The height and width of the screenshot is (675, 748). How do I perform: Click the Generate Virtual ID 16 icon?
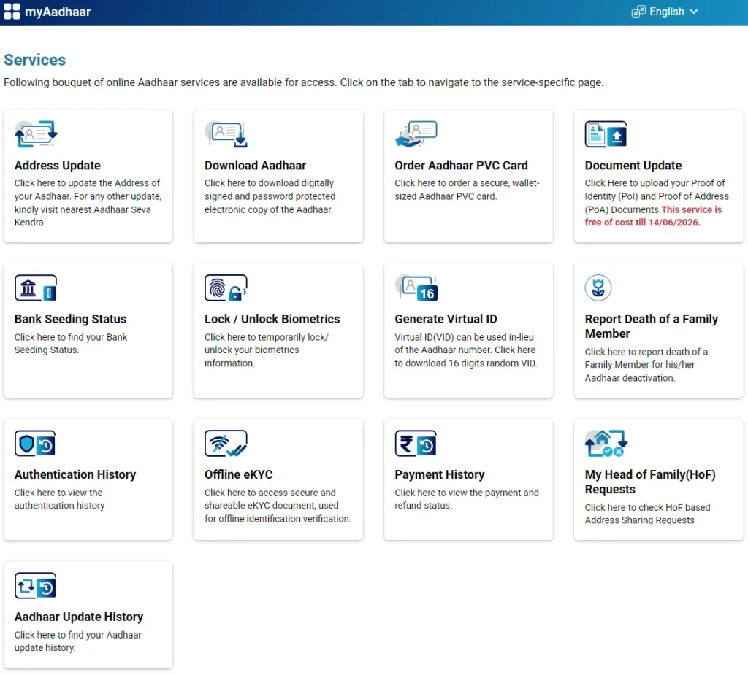416,288
